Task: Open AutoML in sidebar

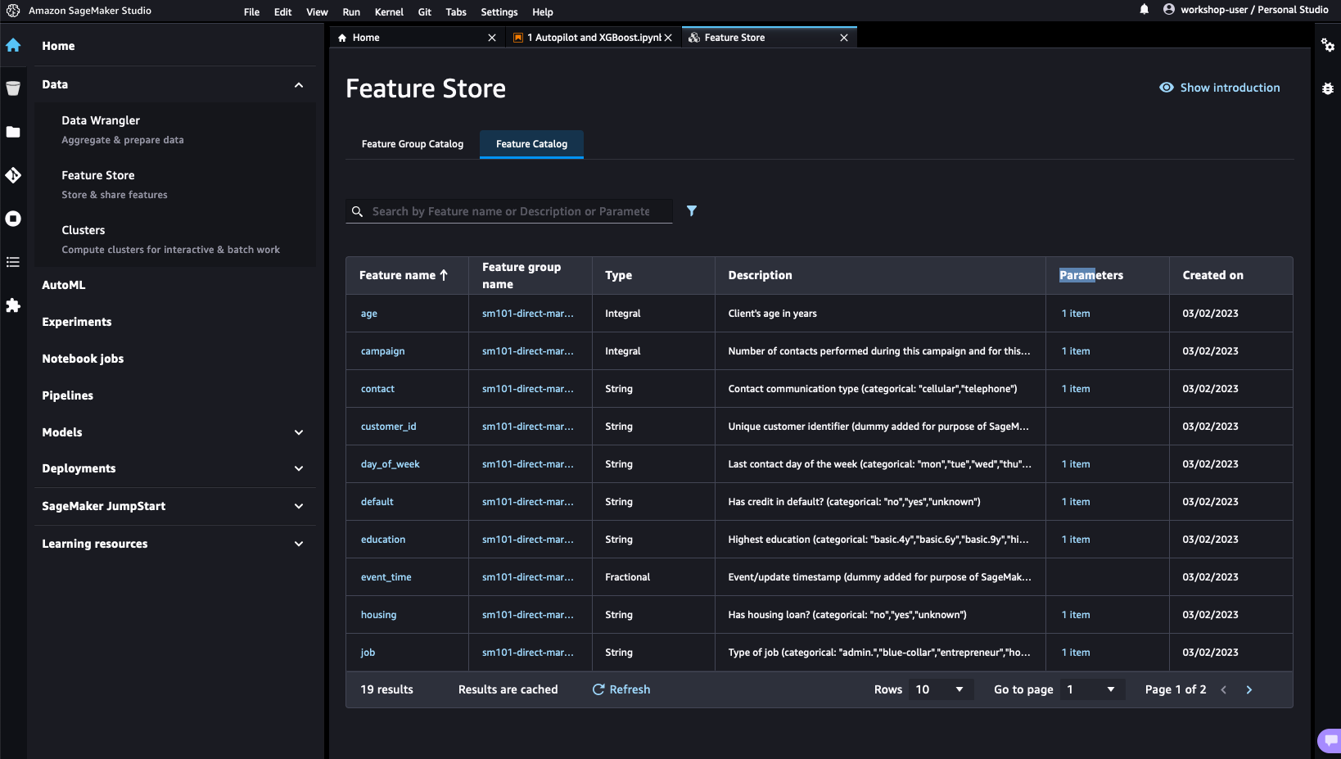Action: (x=64, y=285)
